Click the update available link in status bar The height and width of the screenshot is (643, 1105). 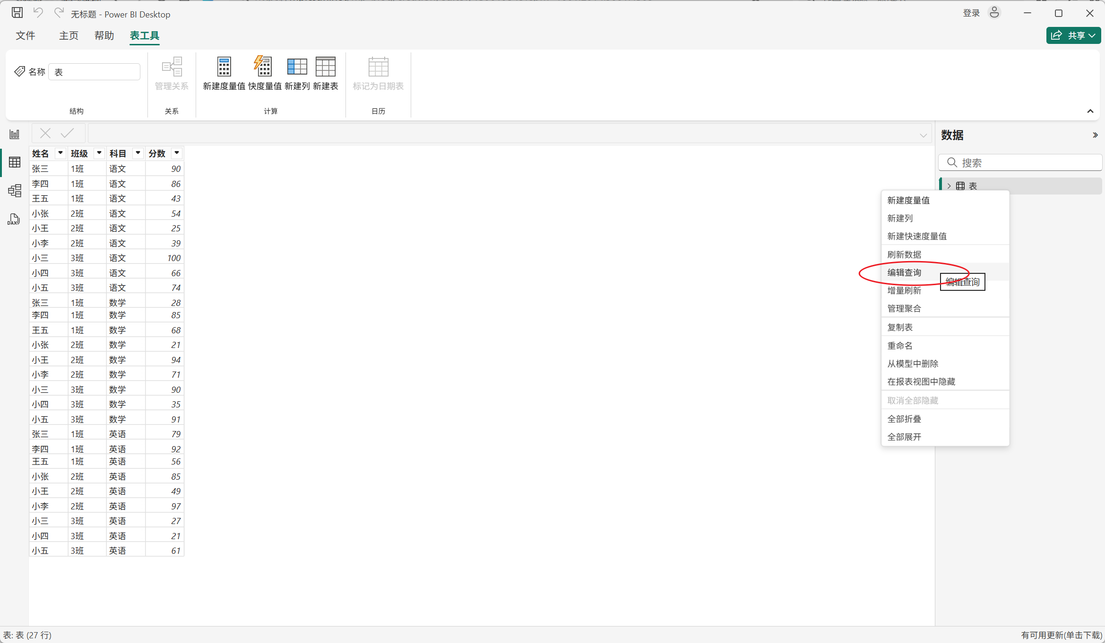pyautogui.click(x=1061, y=635)
